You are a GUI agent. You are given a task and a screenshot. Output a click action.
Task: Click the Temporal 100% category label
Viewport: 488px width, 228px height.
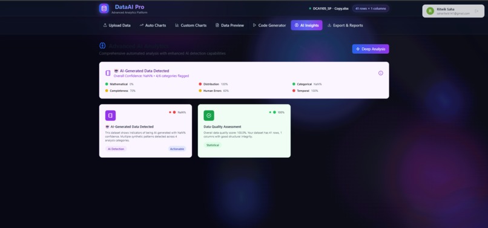click(308, 91)
